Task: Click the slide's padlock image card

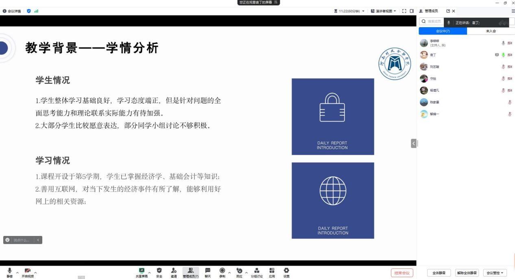Action: click(x=333, y=117)
